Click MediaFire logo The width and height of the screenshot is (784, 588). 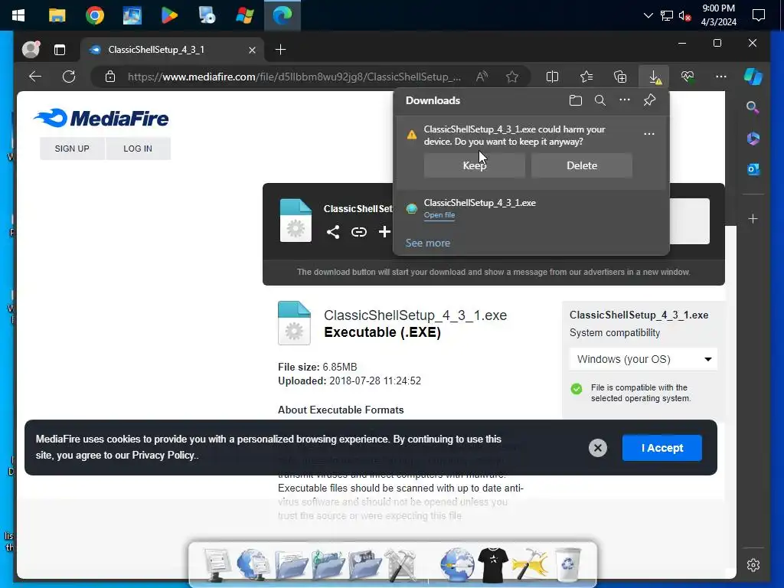tap(101, 119)
